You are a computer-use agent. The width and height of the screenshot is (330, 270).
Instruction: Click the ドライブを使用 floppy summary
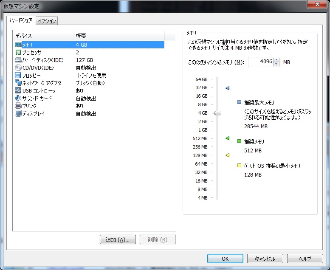92,75
